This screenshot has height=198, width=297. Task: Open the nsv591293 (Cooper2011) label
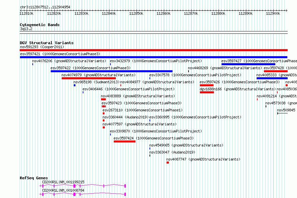pyautogui.click(x=42, y=47)
